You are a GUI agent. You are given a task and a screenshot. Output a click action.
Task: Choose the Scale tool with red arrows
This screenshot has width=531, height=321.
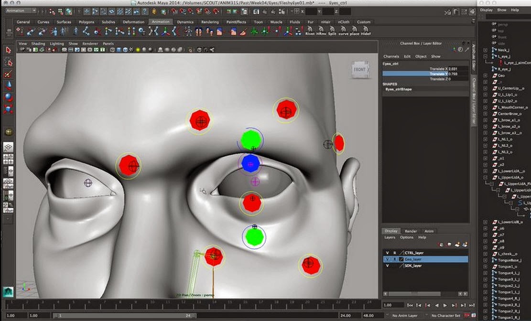(x=9, y=109)
